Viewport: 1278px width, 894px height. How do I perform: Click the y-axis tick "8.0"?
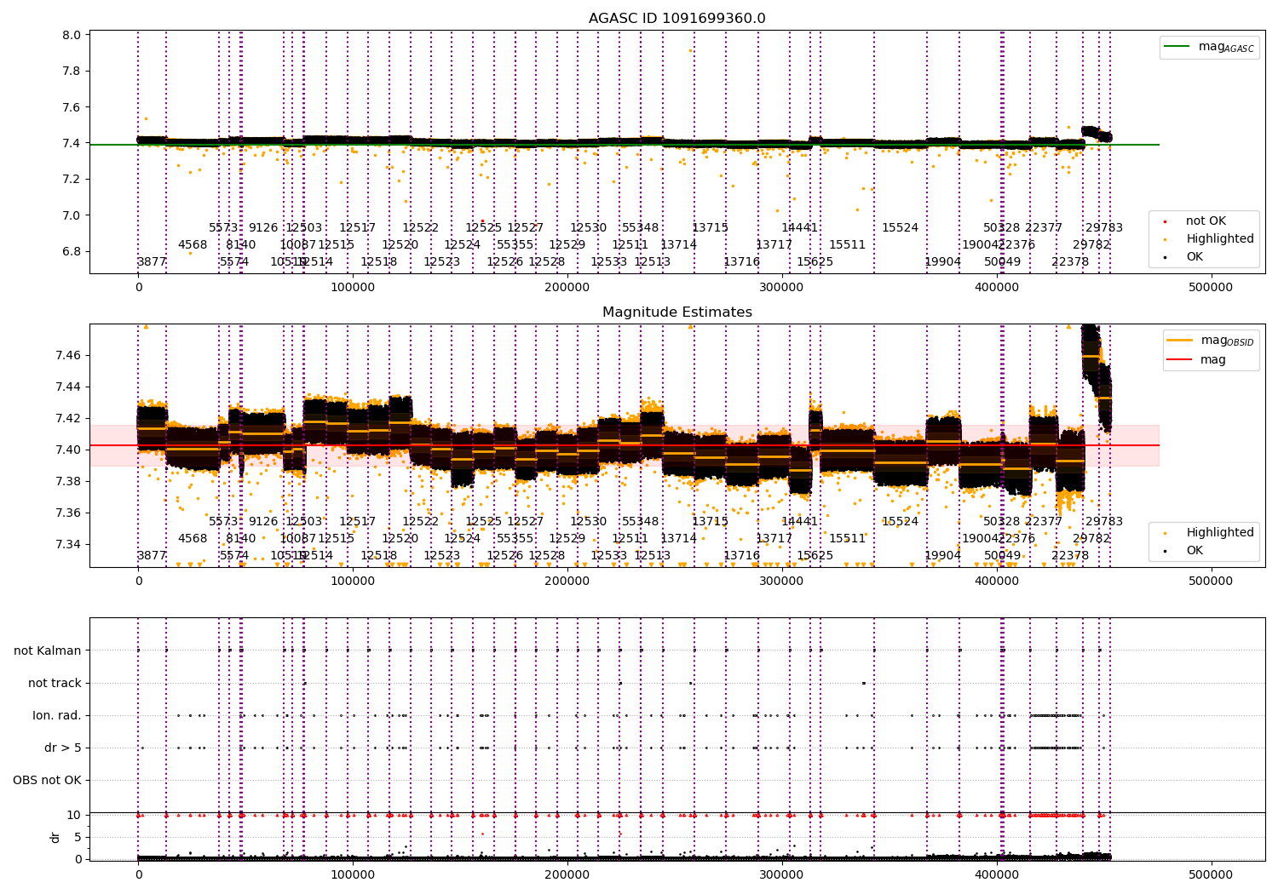click(x=72, y=36)
